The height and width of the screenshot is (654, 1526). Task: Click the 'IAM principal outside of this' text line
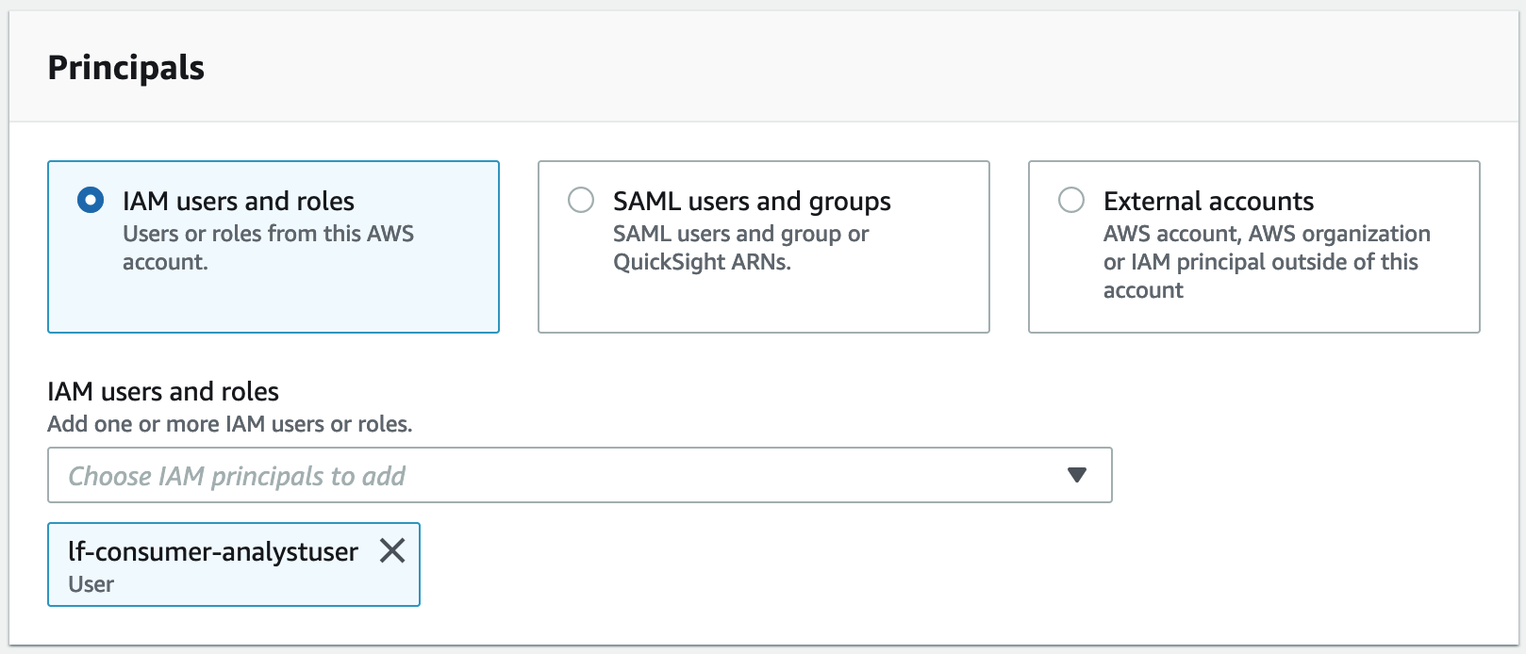[1260, 262]
